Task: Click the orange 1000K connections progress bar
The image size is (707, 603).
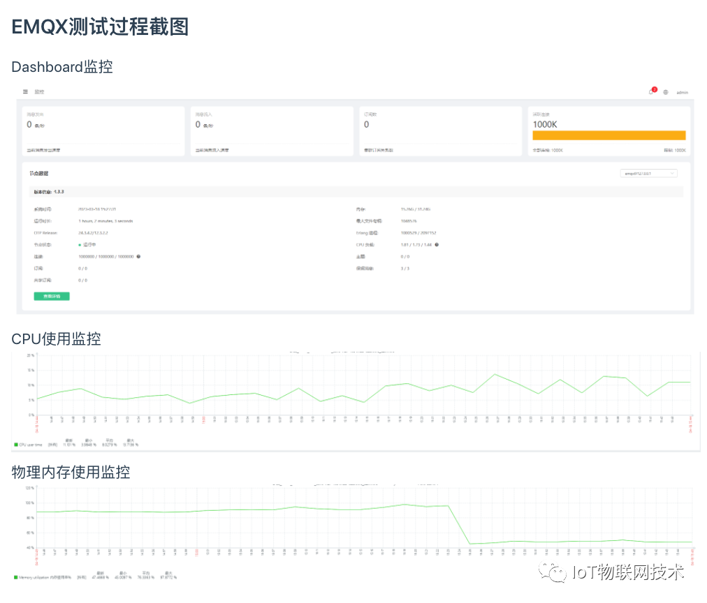Action: click(608, 135)
